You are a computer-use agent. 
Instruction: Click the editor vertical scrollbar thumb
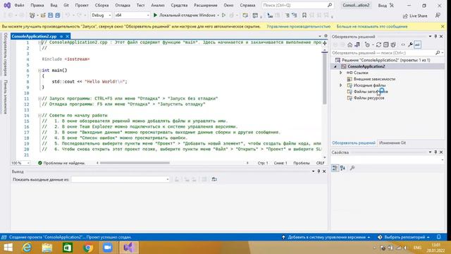click(324, 78)
